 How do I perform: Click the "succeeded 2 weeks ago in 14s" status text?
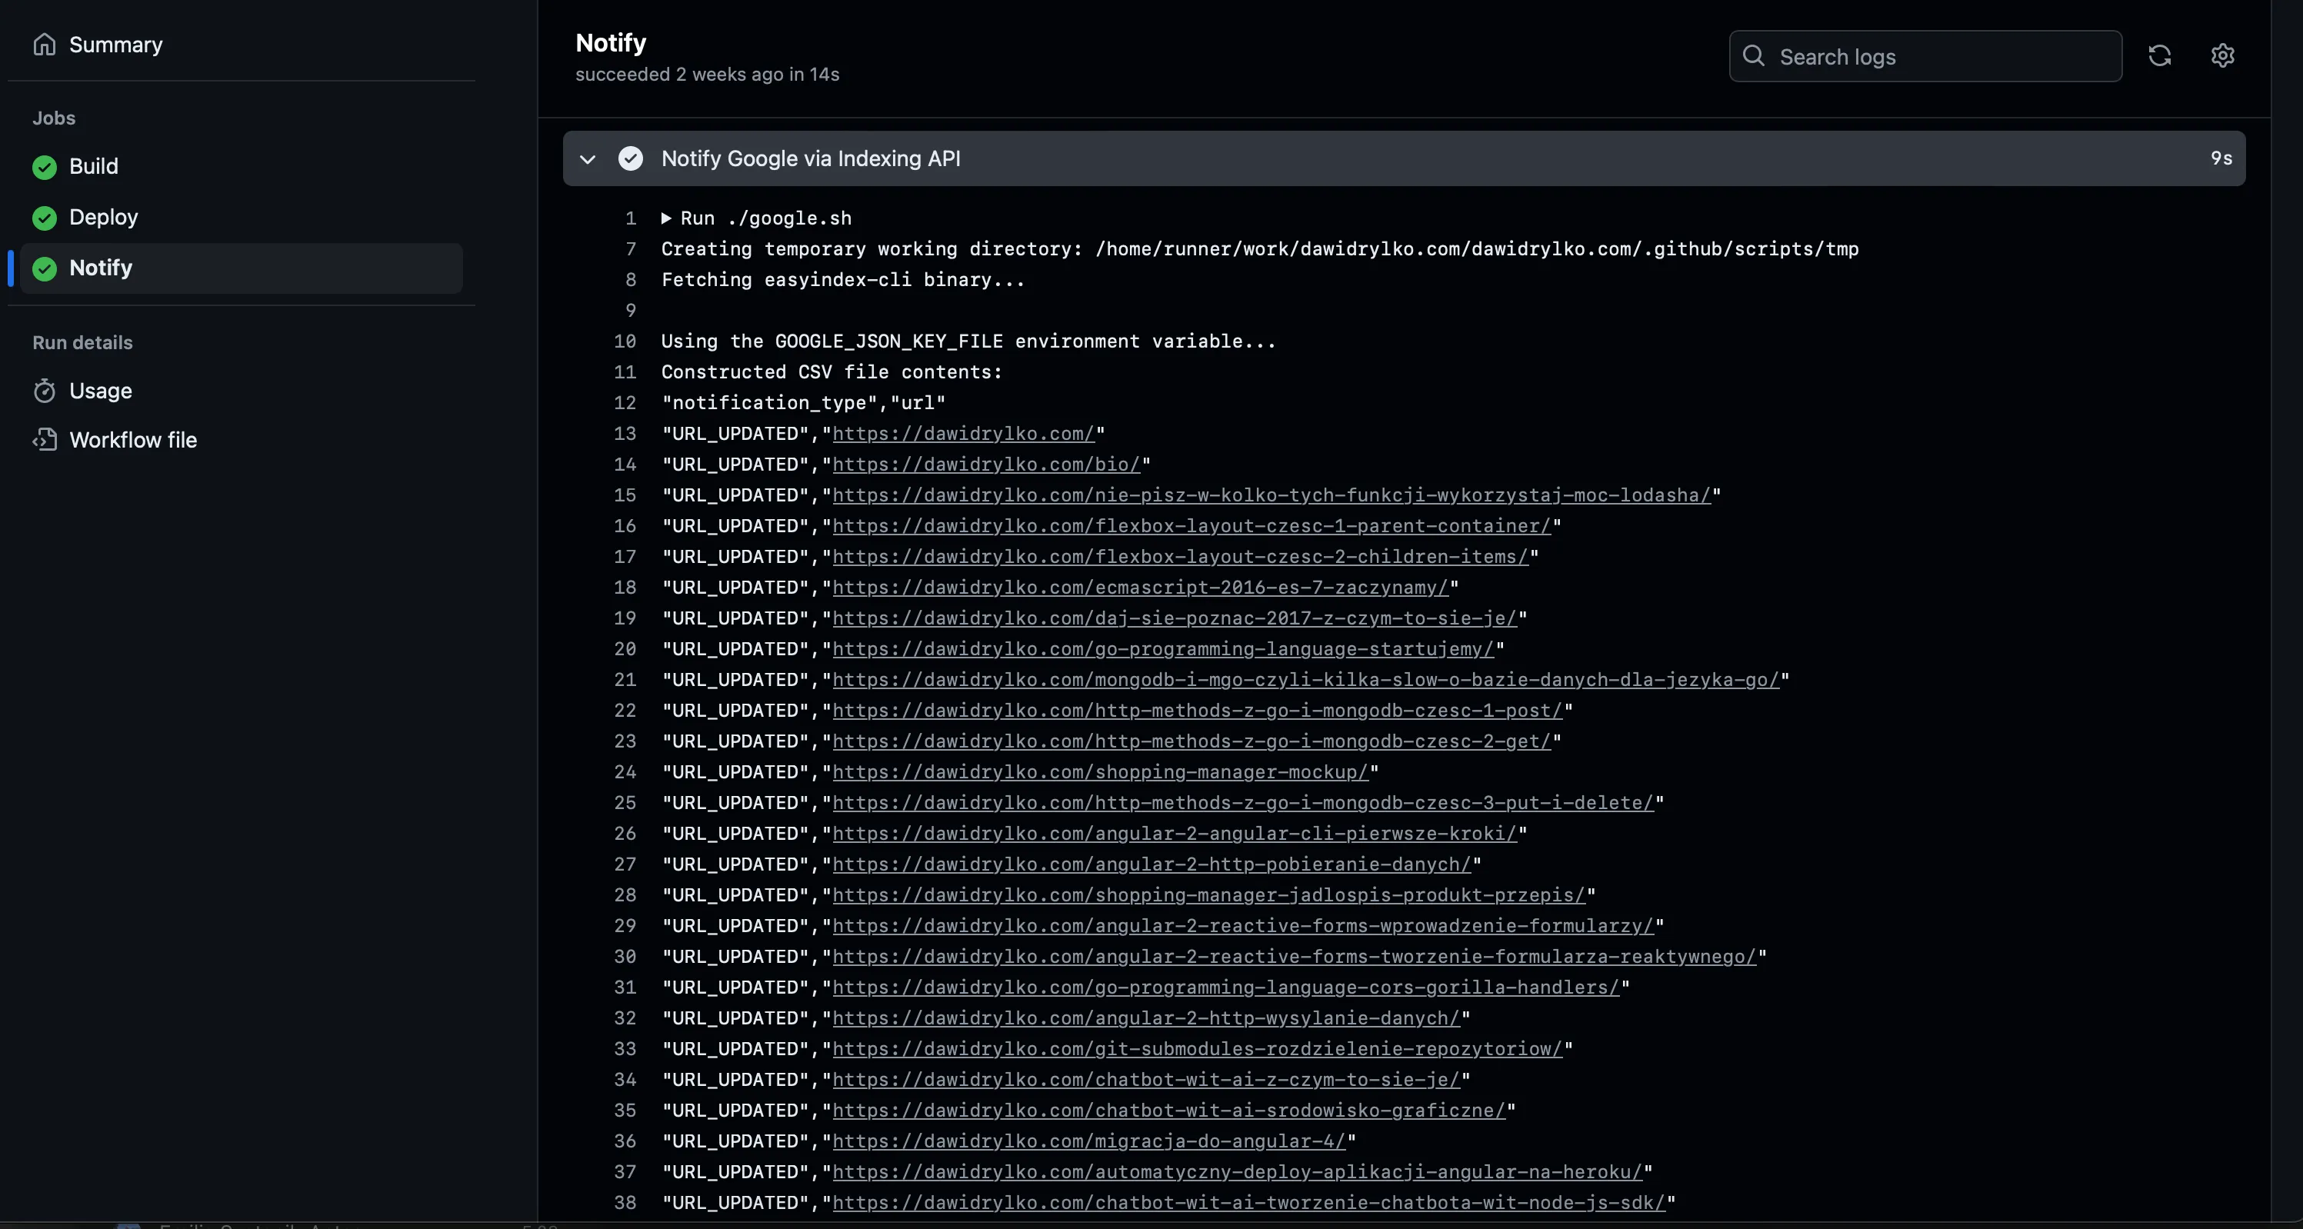tap(707, 75)
